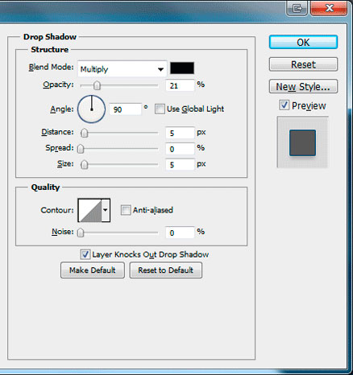Viewport: 353px width, 375px height.
Task: Click the Size value field
Action: point(180,164)
